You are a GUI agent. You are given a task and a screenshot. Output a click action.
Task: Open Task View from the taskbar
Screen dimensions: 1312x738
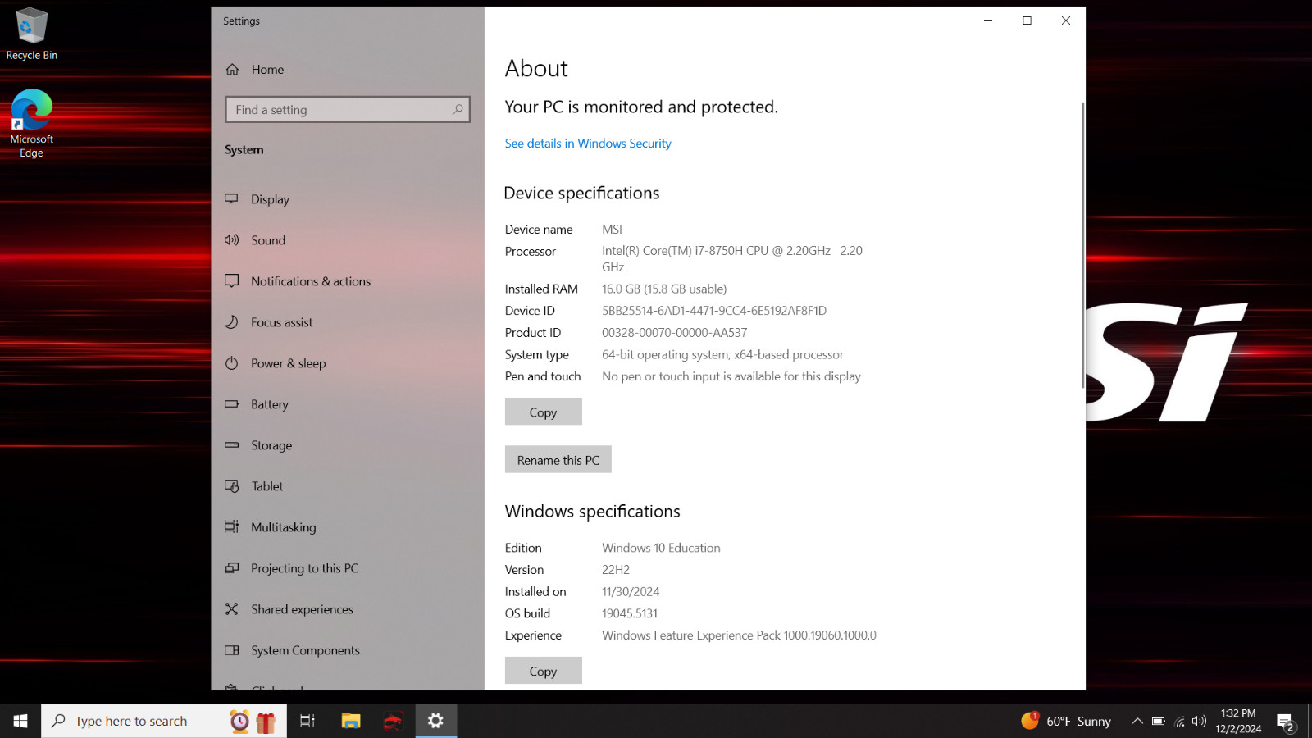pos(307,721)
